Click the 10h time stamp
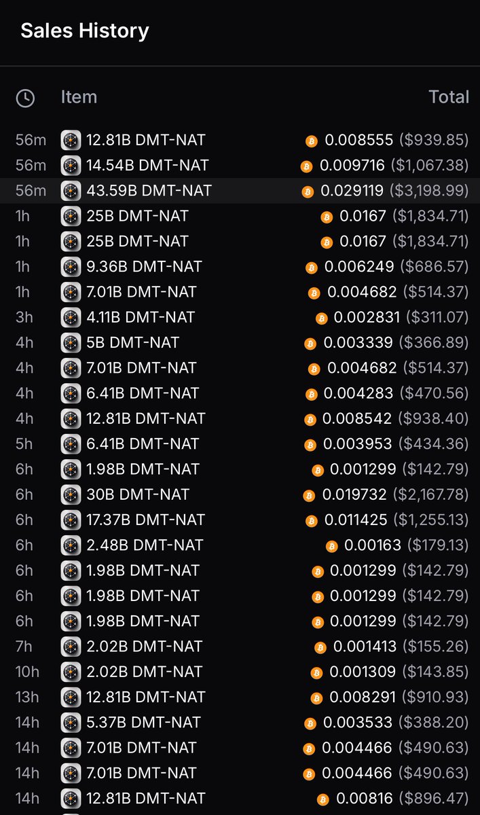 [28, 672]
